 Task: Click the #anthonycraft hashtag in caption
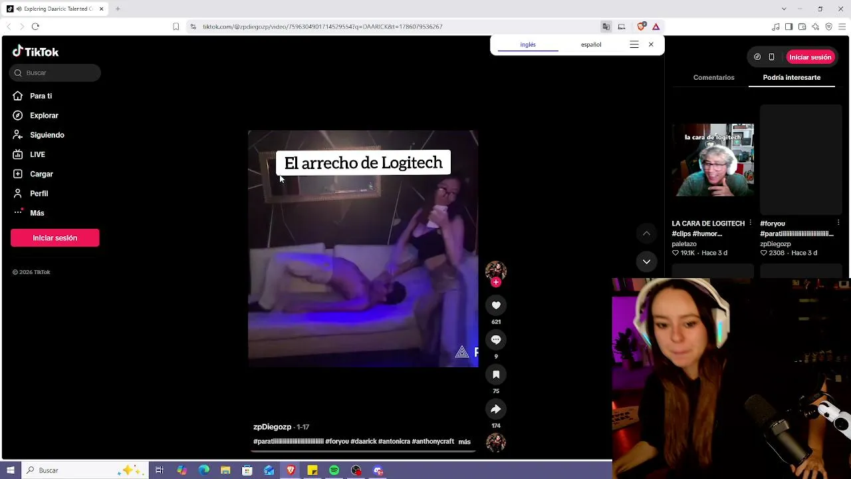coord(433,442)
